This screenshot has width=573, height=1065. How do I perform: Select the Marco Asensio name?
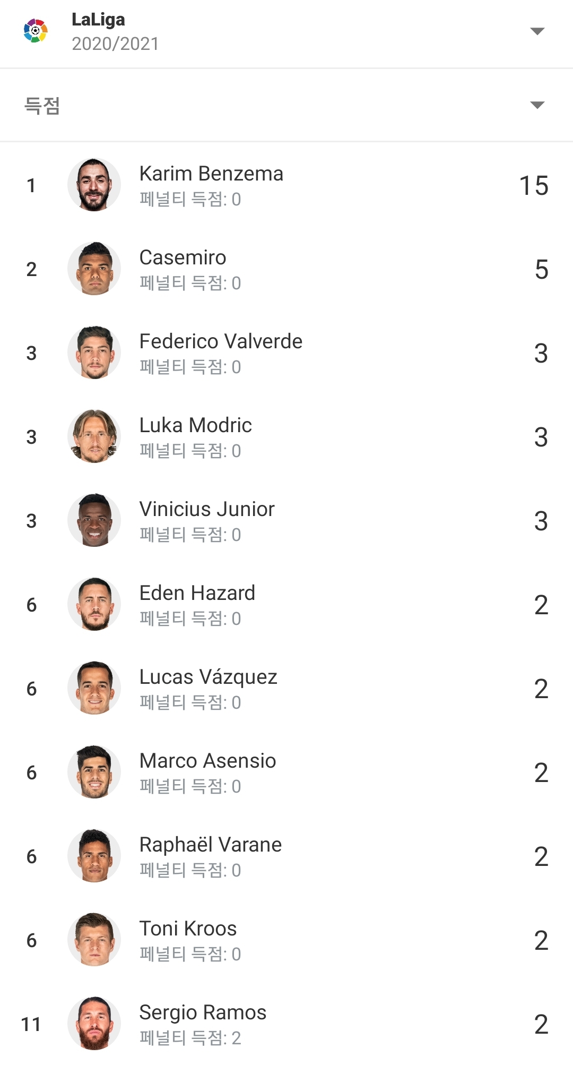click(x=207, y=761)
